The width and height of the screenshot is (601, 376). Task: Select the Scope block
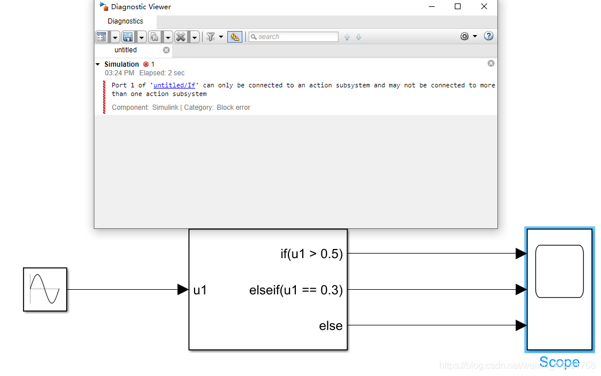[x=559, y=289]
